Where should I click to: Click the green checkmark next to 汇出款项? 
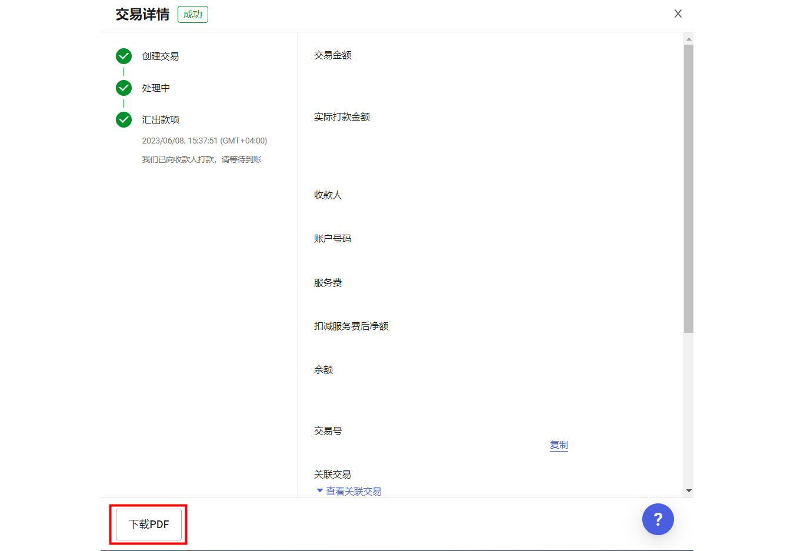[x=124, y=119]
